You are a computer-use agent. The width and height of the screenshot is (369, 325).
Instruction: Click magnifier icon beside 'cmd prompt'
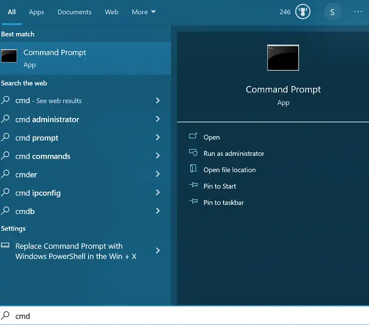click(5, 137)
